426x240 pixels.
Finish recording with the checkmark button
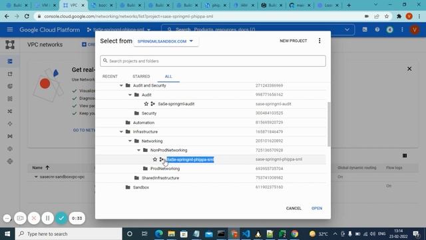pyautogui.click(x=61, y=218)
